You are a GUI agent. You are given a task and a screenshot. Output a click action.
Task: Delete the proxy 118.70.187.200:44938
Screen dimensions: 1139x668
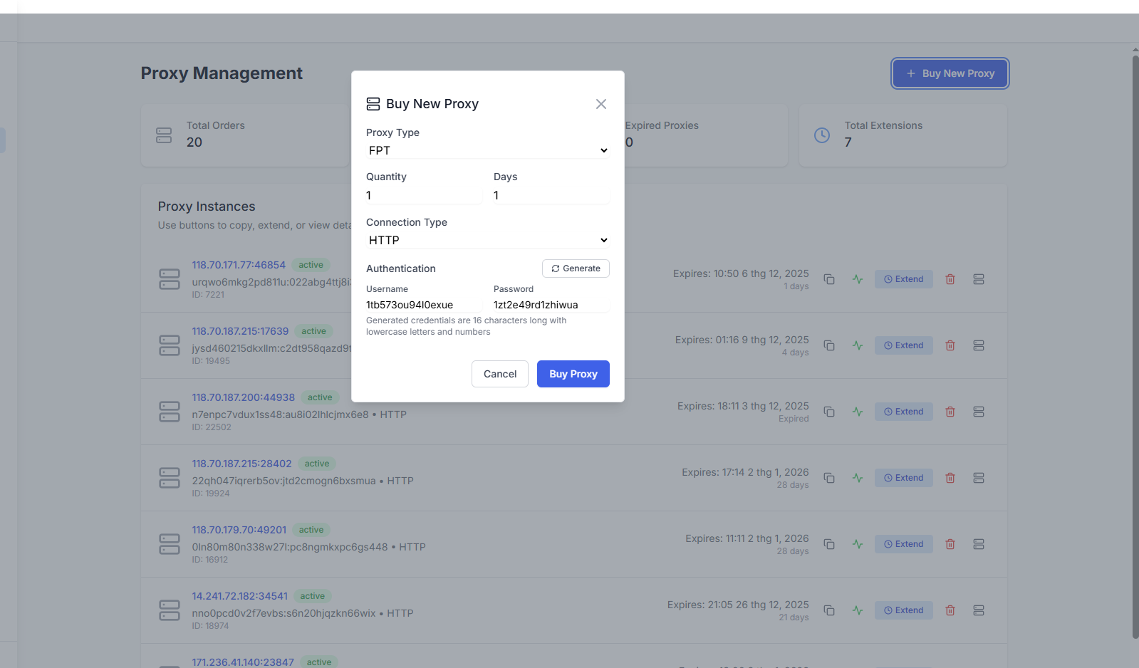coord(950,412)
